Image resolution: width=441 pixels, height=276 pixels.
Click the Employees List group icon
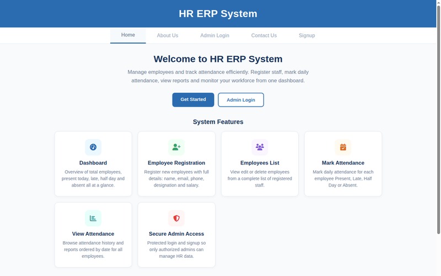click(260, 147)
